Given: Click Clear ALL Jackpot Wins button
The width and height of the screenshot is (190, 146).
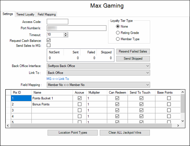Looking at the screenshot, I should point(125,132).
